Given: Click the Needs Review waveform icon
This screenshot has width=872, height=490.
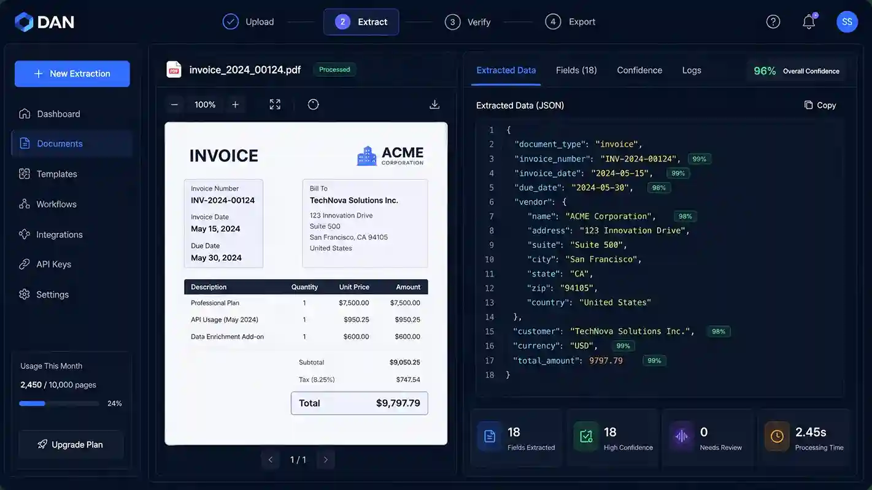Looking at the screenshot, I should click(682, 437).
